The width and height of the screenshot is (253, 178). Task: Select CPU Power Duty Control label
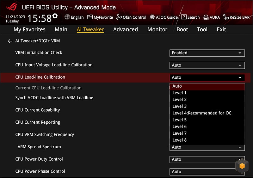[x=39, y=159]
